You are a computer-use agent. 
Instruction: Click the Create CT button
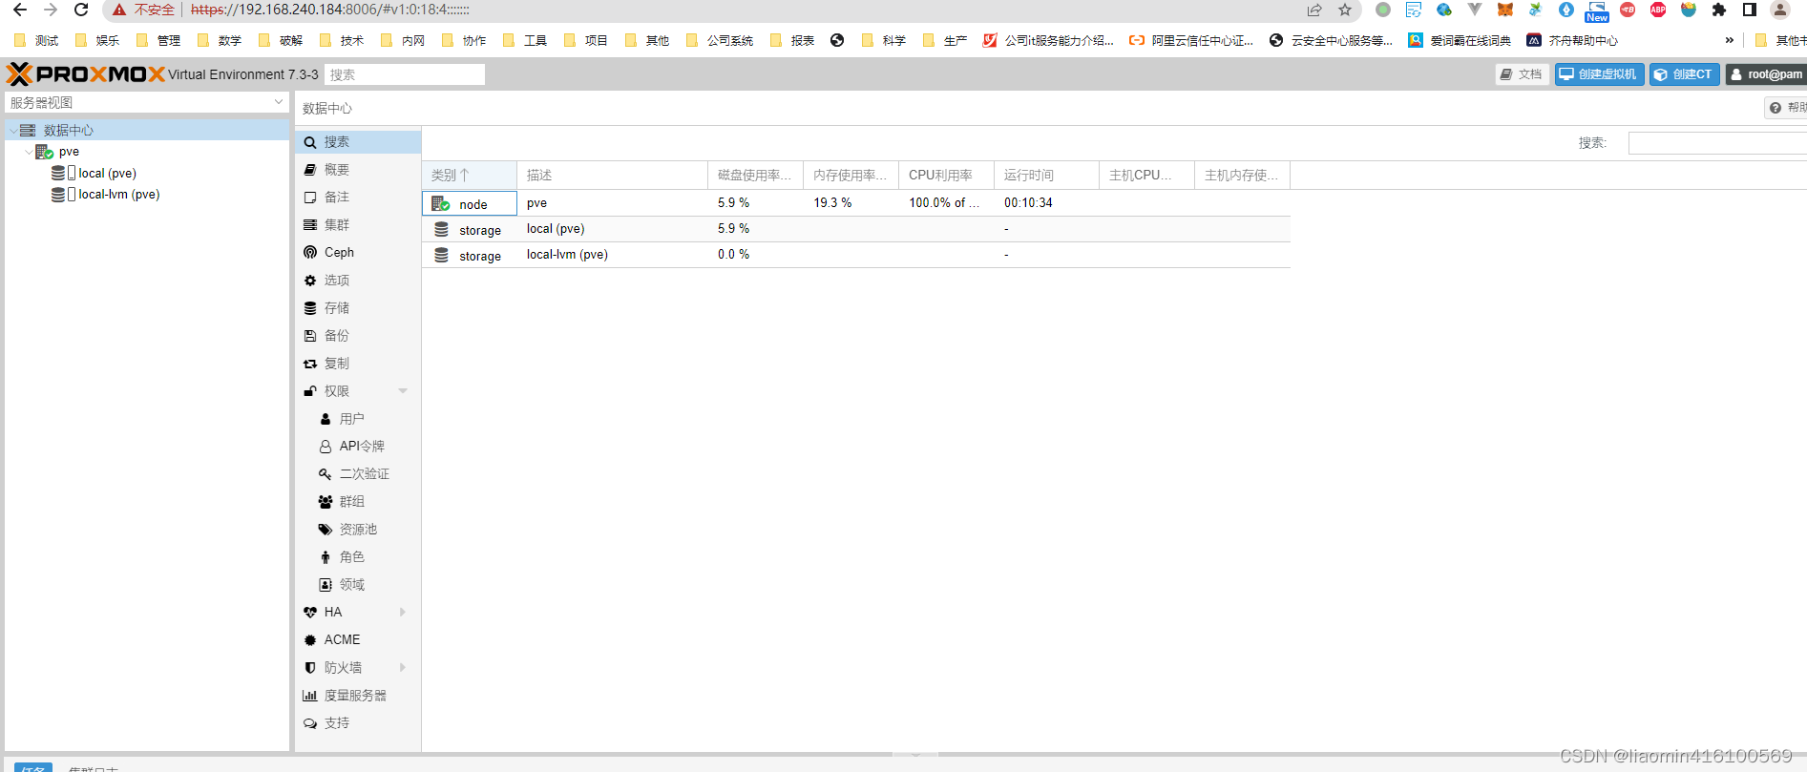pos(1684,74)
